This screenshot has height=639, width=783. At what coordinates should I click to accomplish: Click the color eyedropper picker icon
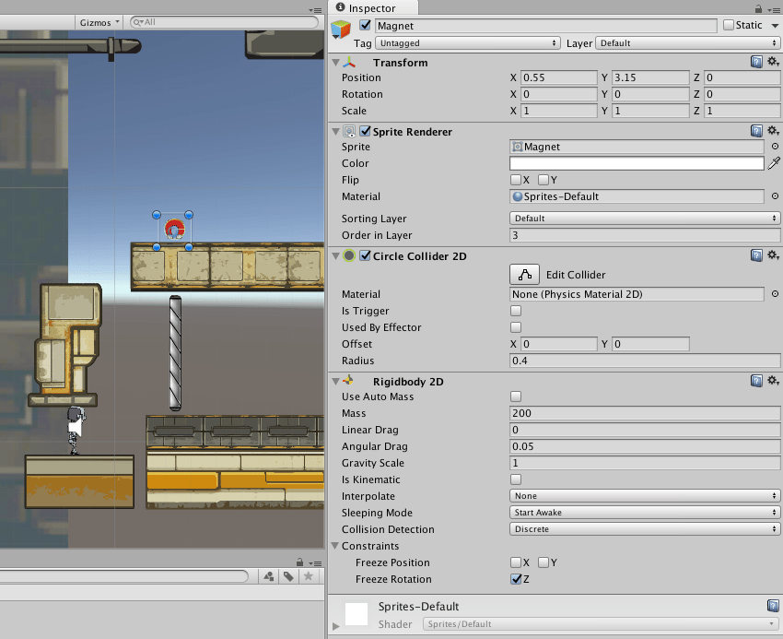coord(774,163)
